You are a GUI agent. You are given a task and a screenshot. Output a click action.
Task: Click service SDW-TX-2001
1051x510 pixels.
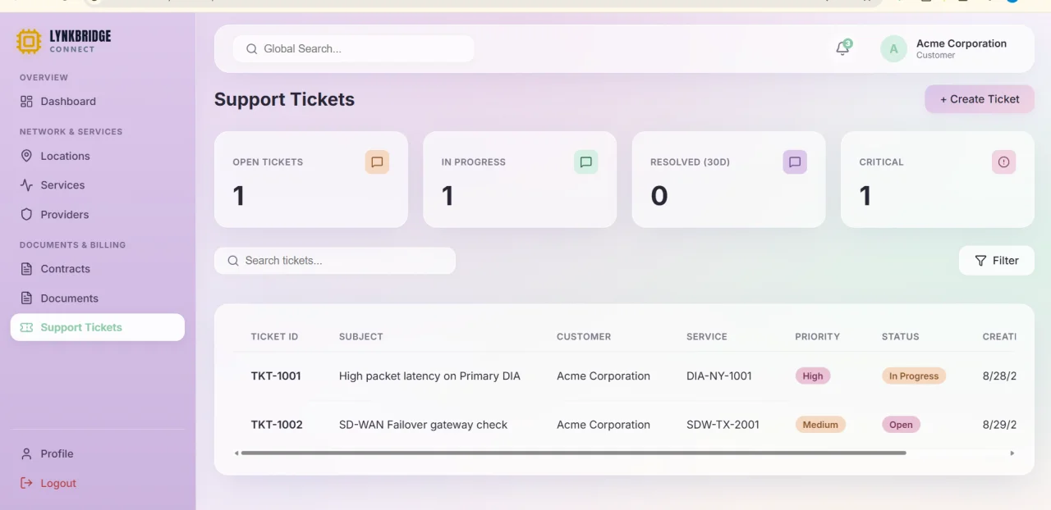pos(723,425)
